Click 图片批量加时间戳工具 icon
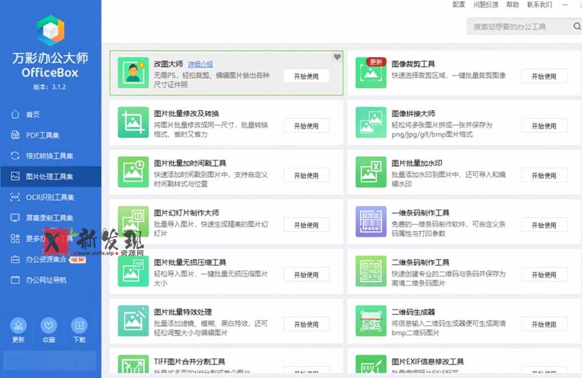Screen dimensions: 582x378 [133, 172]
